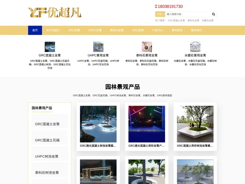This screenshot has height=184, width=245.
Task: Open 景观百科 navigation item
Action: click(x=177, y=30)
